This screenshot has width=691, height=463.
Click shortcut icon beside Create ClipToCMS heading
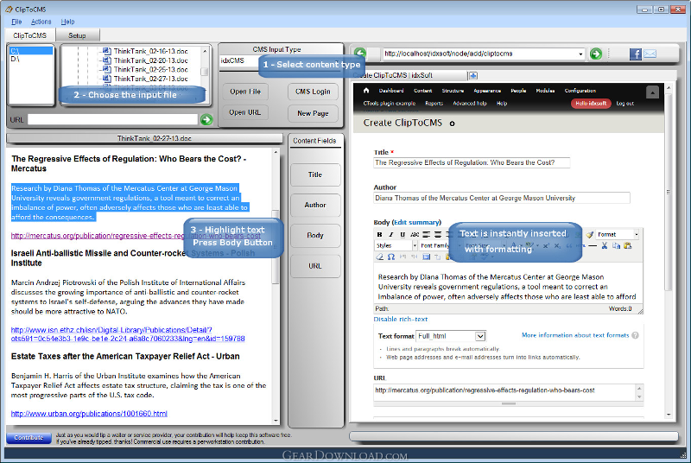(452, 124)
